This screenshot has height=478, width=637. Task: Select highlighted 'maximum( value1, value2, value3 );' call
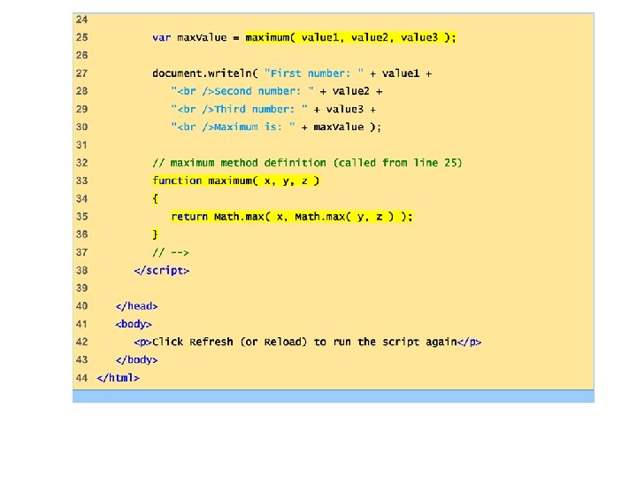point(351,37)
